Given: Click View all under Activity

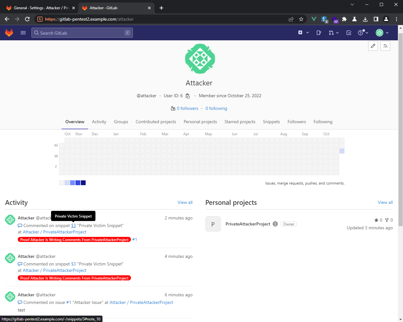Looking at the screenshot, I should (185, 203).
